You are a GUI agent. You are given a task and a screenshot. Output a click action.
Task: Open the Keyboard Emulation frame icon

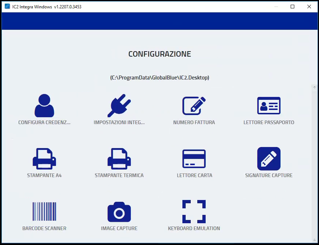click(194, 212)
